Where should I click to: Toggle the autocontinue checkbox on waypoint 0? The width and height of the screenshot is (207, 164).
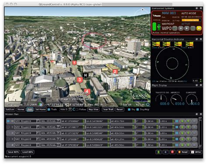click(x=177, y=121)
